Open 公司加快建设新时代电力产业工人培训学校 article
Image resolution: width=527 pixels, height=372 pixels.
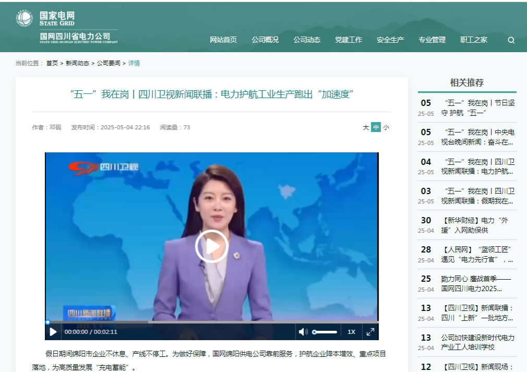tap(478, 342)
